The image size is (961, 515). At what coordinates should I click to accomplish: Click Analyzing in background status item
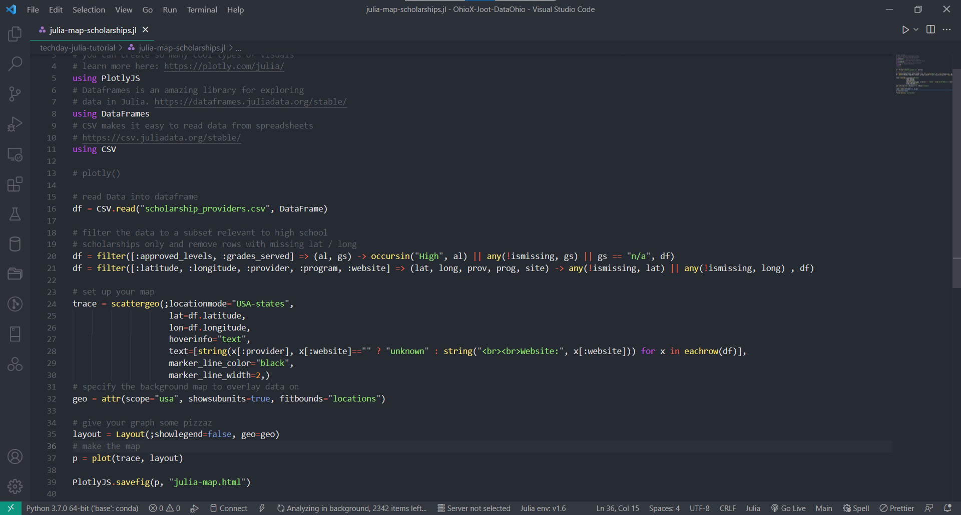click(352, 508)
